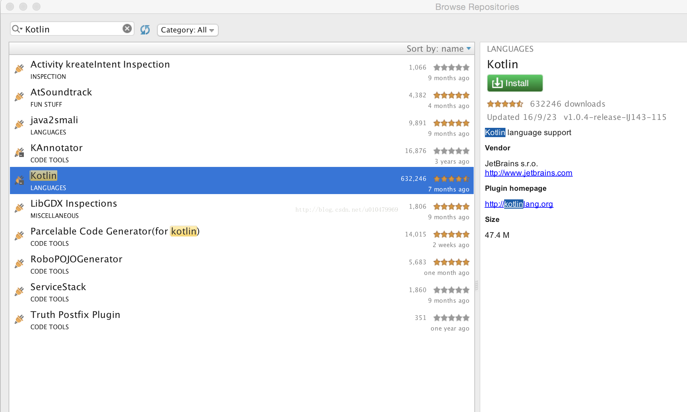Select the Parcelable Code Generator plugin icon
The height and width of the screenshot is (412, 687).
[x=19, y=235]
